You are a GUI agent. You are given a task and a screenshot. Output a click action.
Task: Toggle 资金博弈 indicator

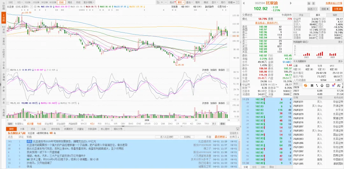point(49,123)
